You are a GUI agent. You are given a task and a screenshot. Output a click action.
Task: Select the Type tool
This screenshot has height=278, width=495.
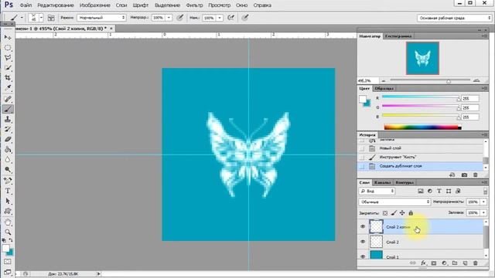pos(8,191)
